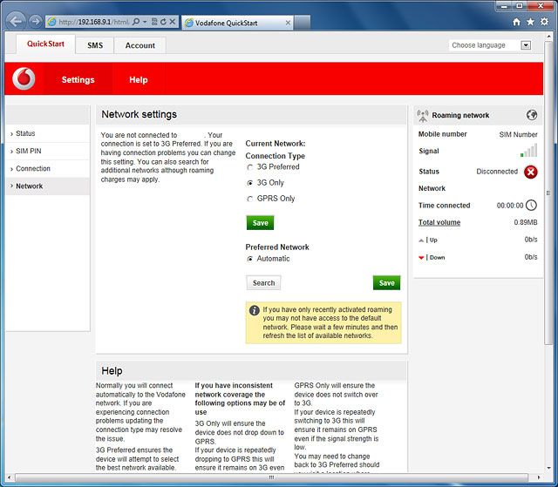Click the Network settings heading
Image resolution: width=558 pixels, height=487 pixels.
point(139,114)
